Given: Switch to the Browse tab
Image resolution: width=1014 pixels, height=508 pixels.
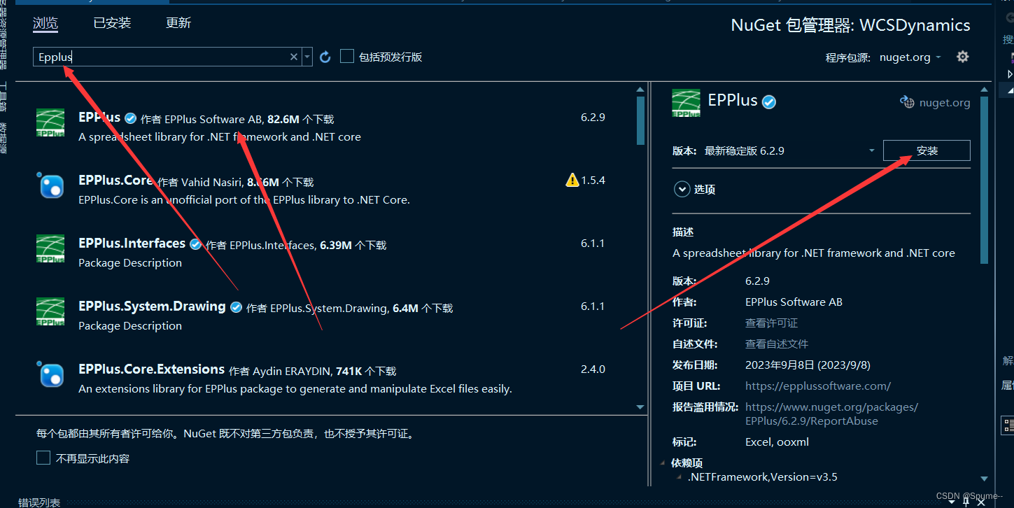Looking at the screenshot, I should coord(45,23).
